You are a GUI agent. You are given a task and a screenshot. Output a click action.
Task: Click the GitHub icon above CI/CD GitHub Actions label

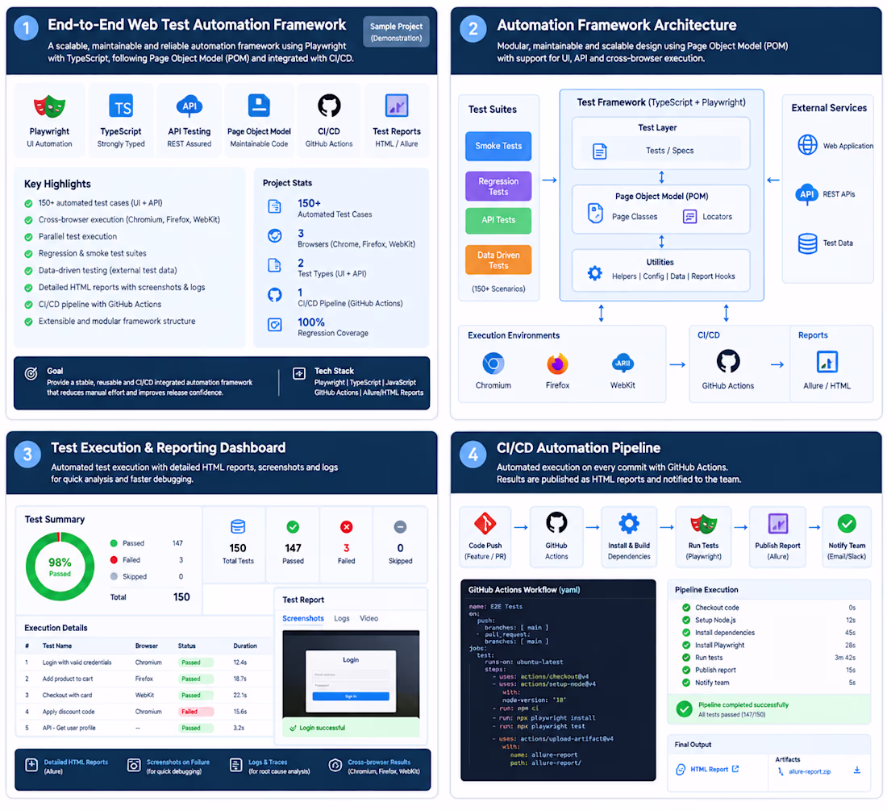coord(329,106)
